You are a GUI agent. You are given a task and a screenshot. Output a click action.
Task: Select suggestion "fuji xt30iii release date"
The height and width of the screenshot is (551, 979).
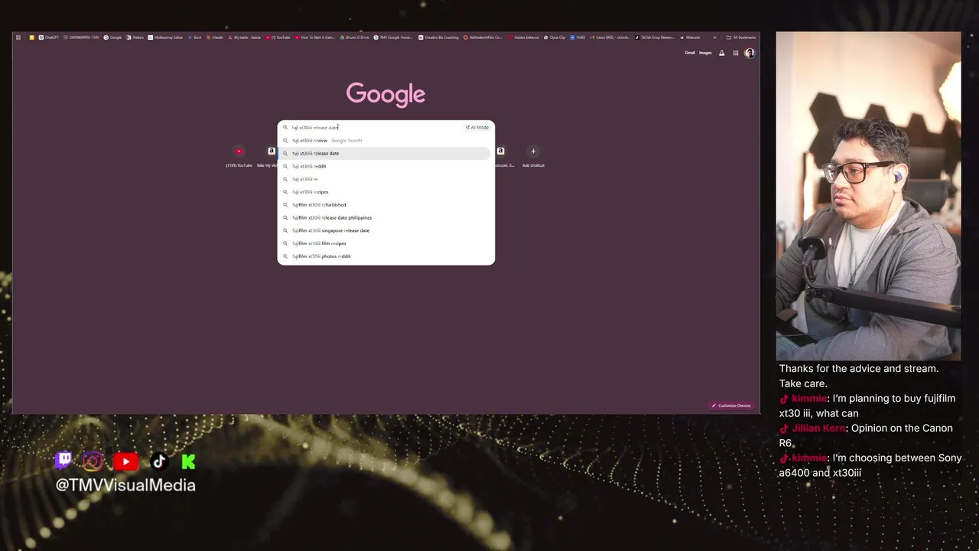(386, 153)
